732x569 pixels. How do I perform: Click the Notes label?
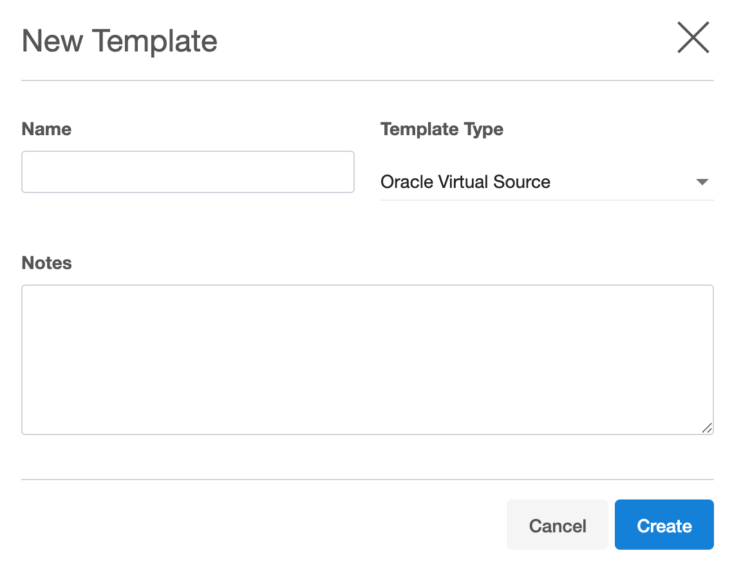[46, 263]
